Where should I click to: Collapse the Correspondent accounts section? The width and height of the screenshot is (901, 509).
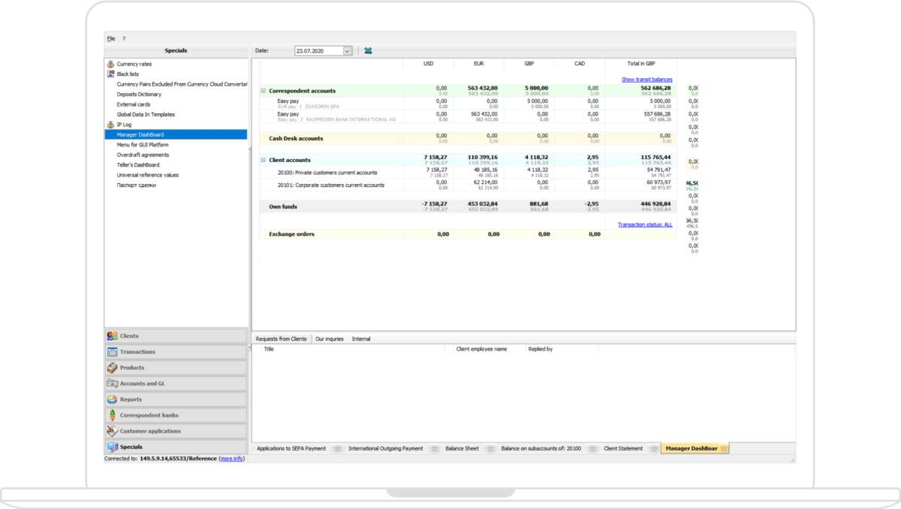(x=262, y=91)
